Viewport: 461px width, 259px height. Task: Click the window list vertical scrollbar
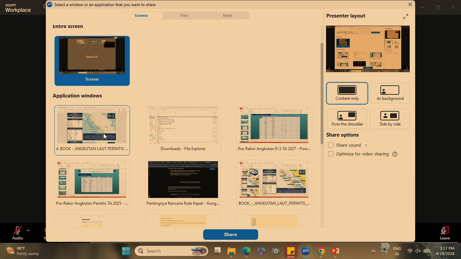click(322, 93)
